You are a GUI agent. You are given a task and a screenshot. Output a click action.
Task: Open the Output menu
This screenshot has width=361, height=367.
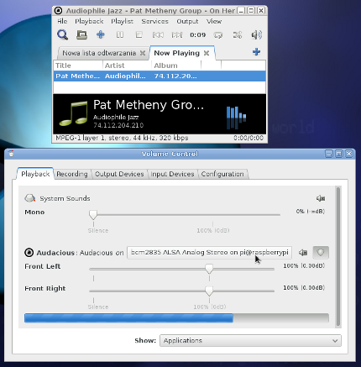tap(187, 21)
